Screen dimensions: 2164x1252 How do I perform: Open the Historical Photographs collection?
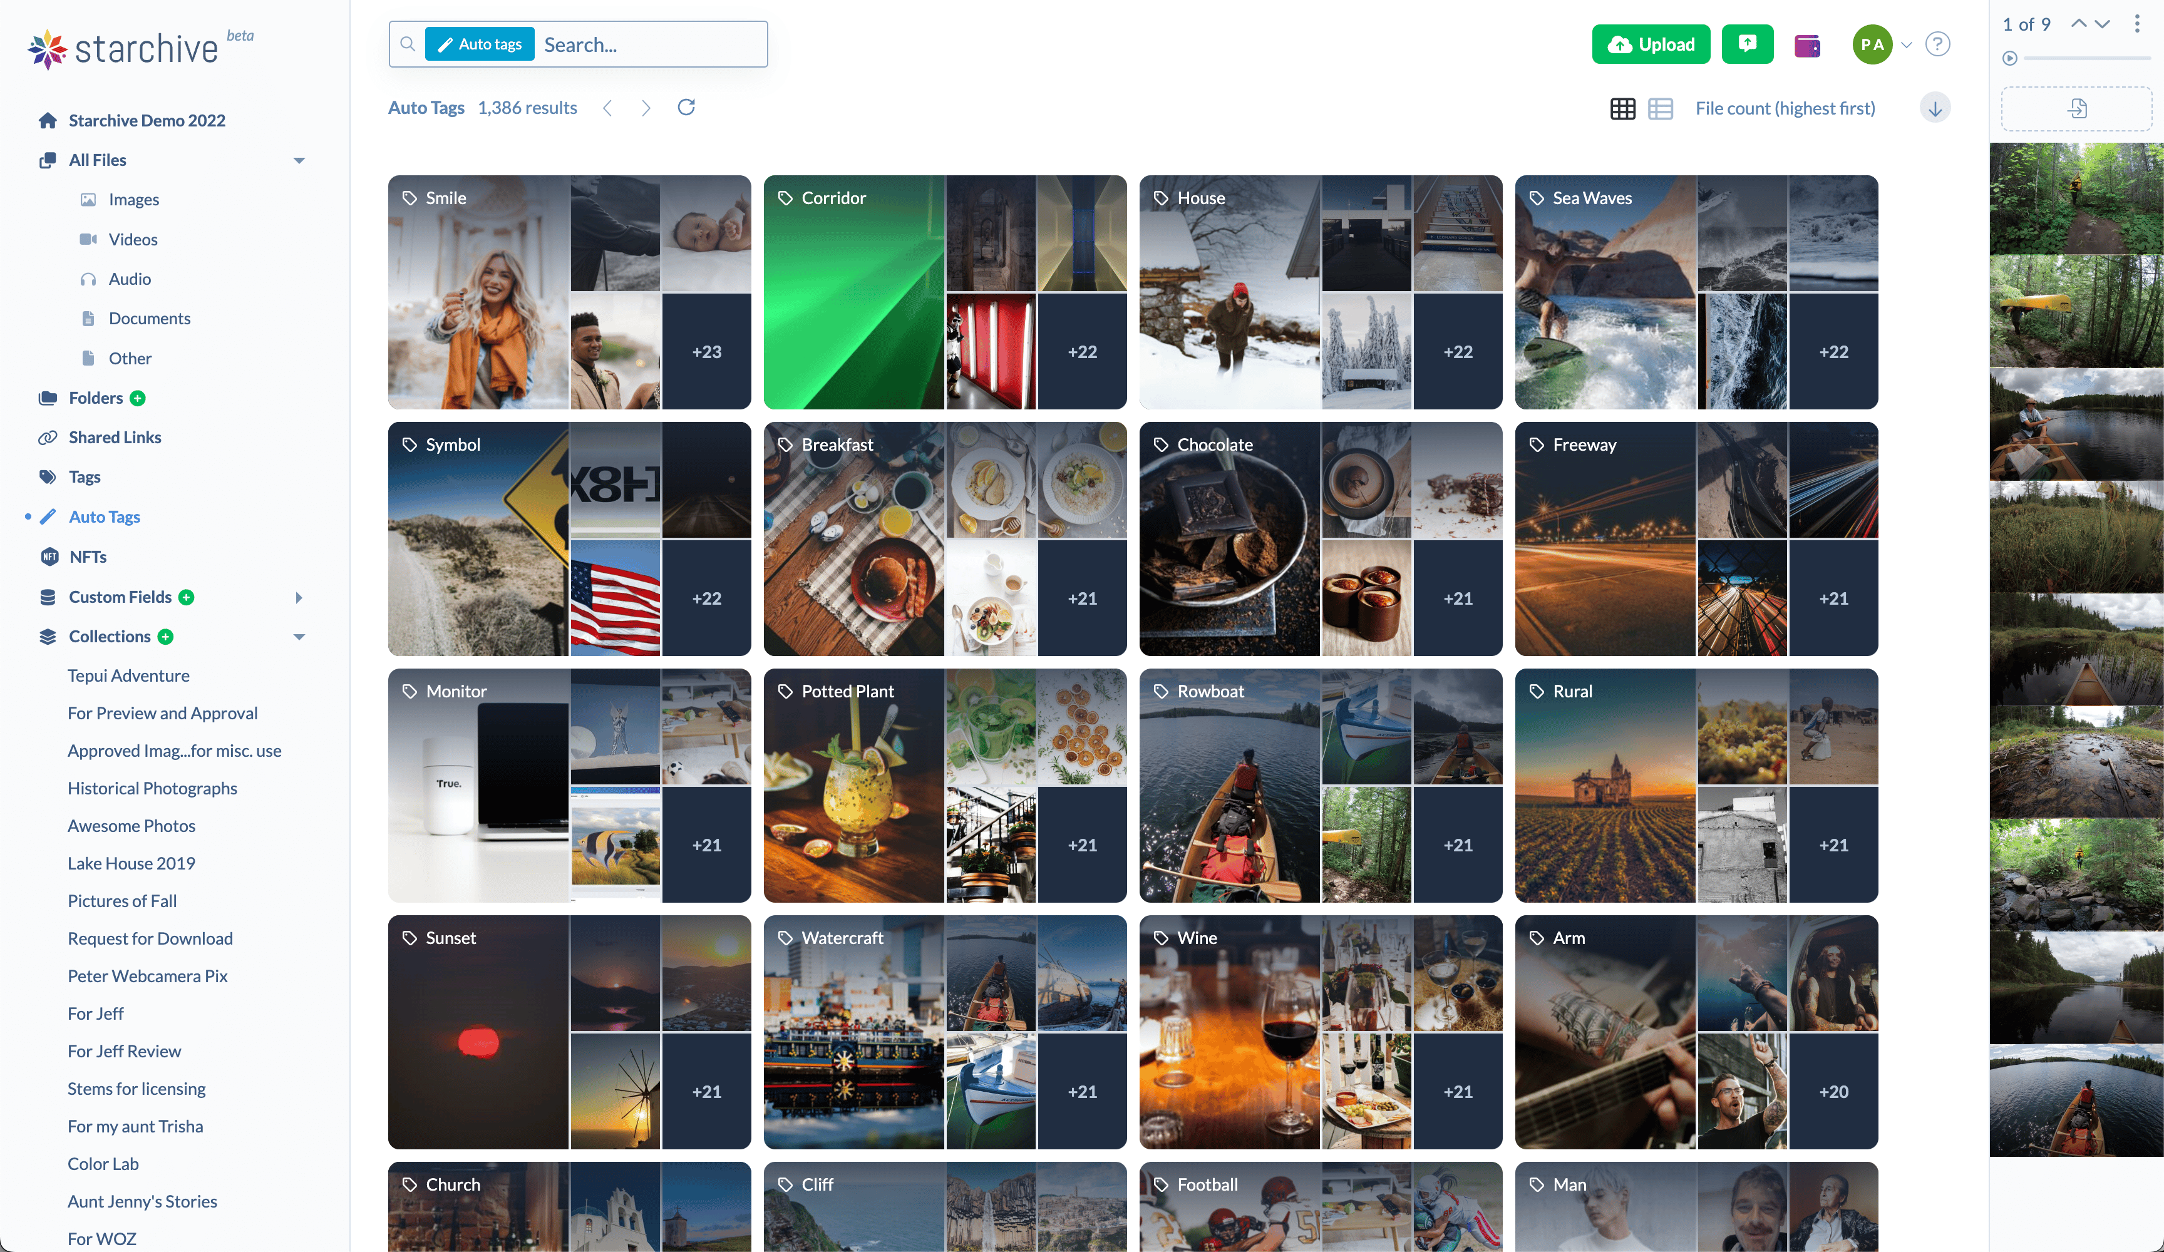152,788
